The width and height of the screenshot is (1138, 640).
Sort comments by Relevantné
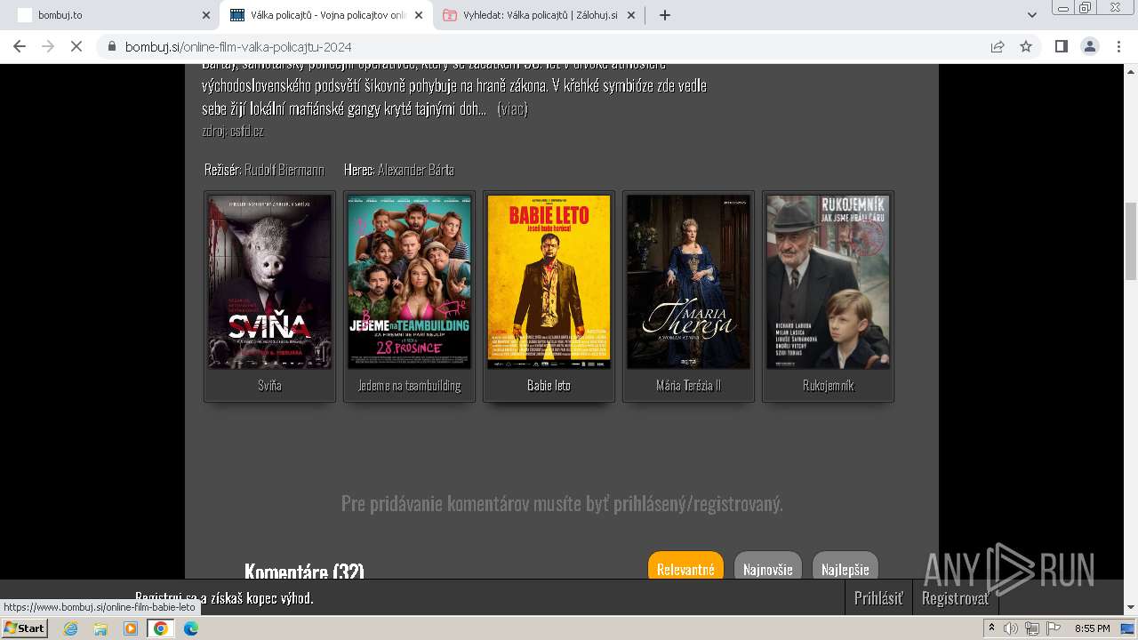pyautogui.click(x=685, y=568)
